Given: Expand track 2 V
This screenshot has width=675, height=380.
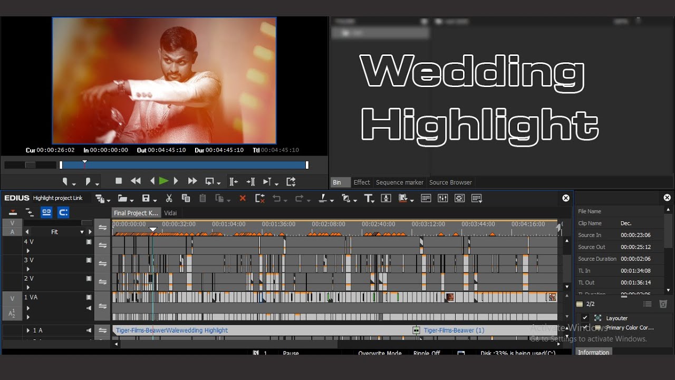Looking at the screenshot, I should click(28, 288).
